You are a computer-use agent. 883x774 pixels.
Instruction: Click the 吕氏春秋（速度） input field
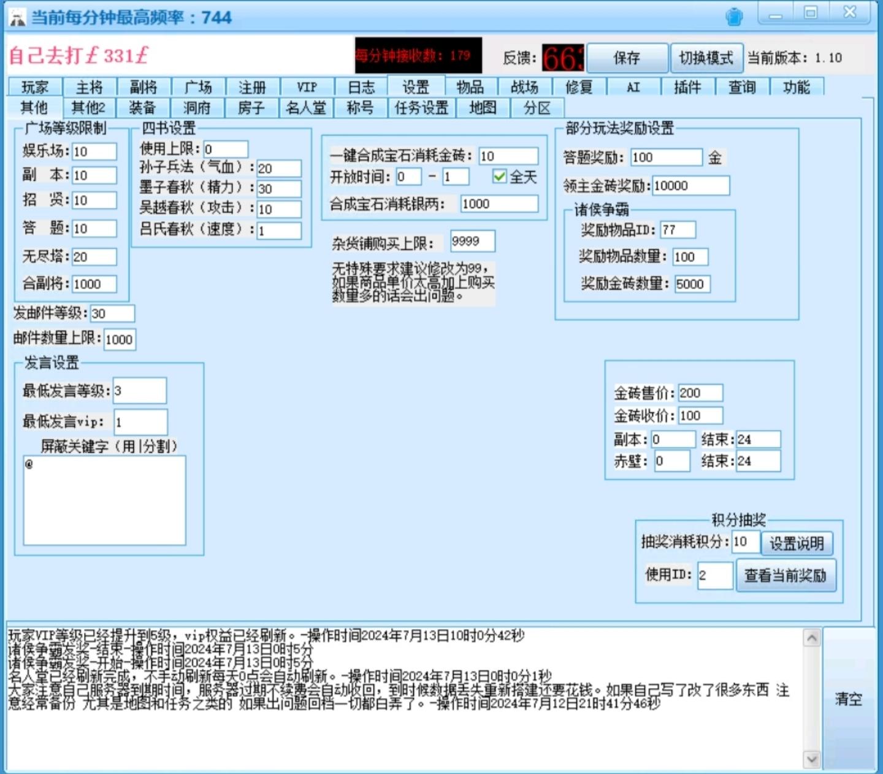coord(279,231)
